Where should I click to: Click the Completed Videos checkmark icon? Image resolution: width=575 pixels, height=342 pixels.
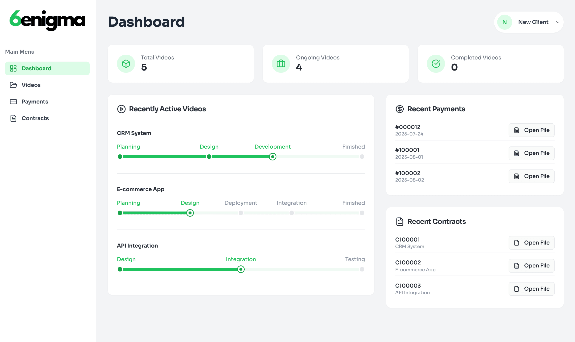(x=436, y=64)
